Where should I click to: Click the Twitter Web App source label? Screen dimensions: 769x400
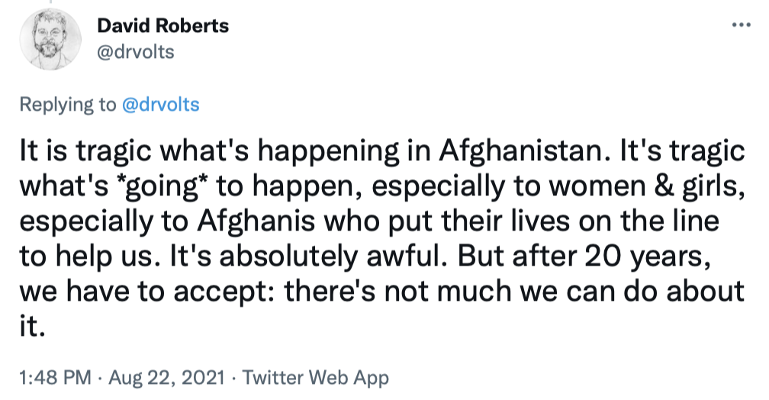tap(316, 377)
